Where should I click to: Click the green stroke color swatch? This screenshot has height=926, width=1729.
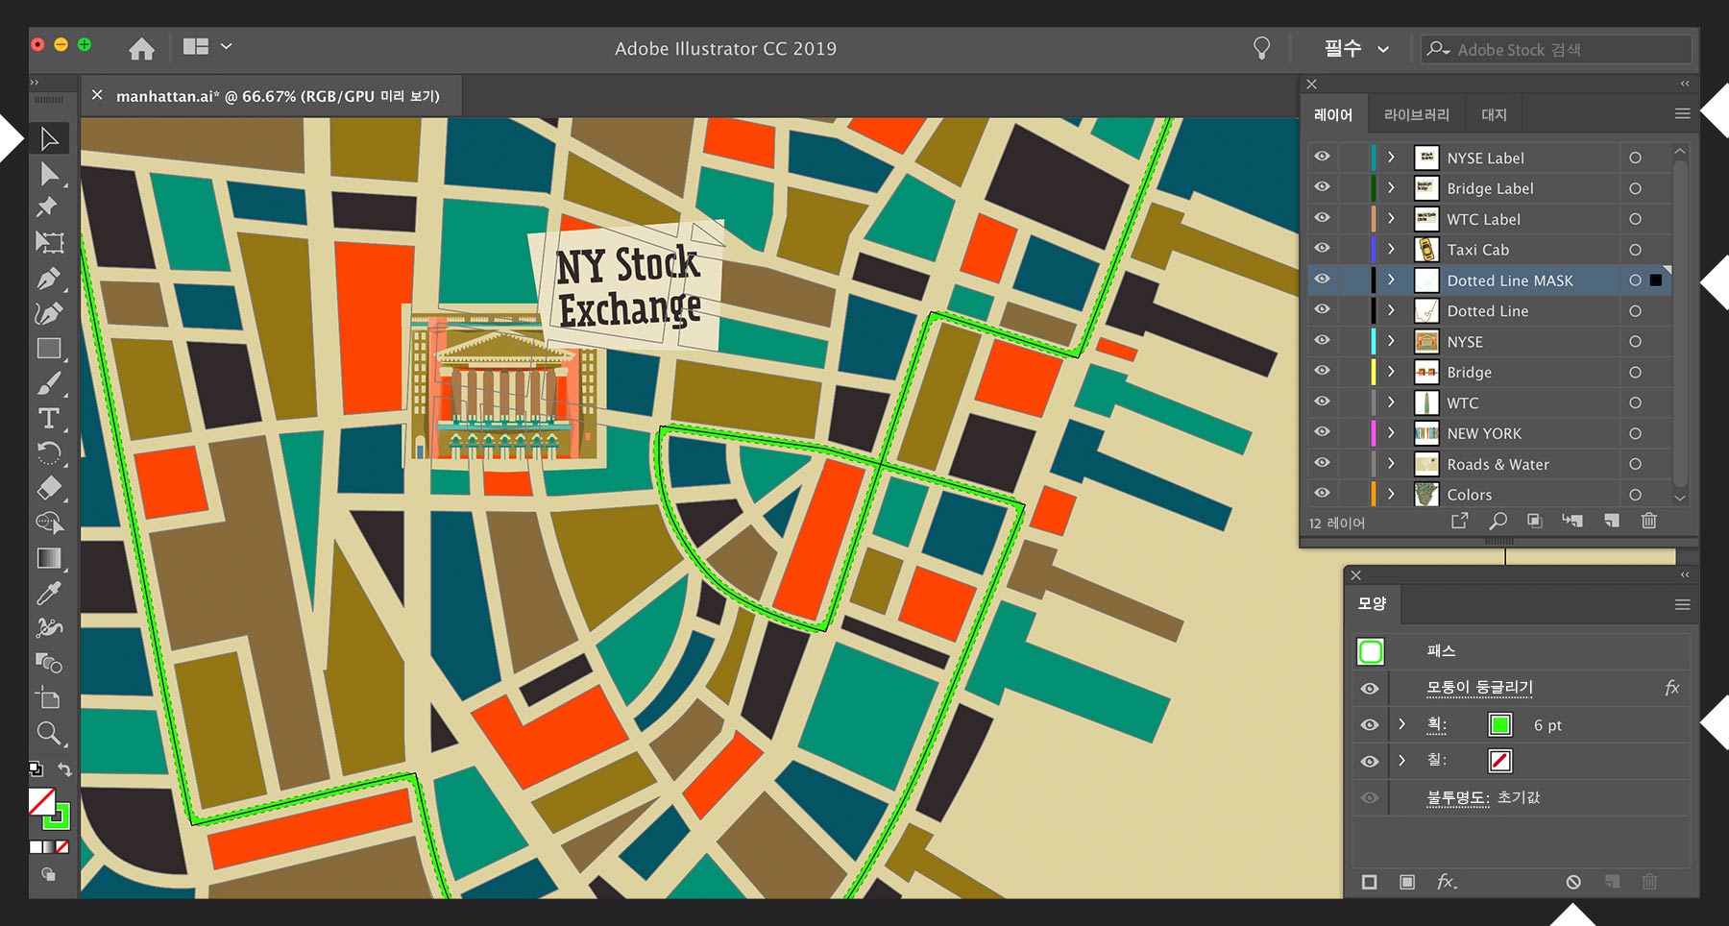click(1499, 725)
